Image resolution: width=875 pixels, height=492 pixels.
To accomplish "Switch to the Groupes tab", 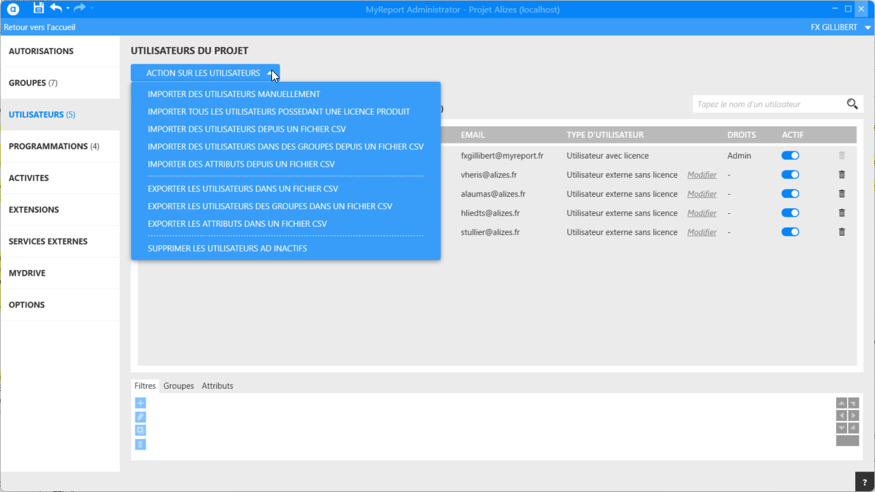I will (178, 386).
